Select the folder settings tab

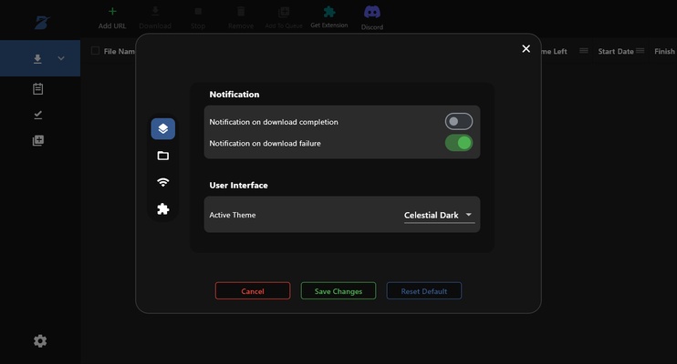coord(162,156)
